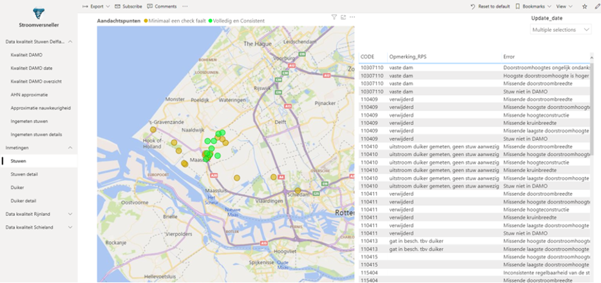Click yellow map point near Schiedam
Viewport: 601px width, 283px height.
(x=298, y=191)
